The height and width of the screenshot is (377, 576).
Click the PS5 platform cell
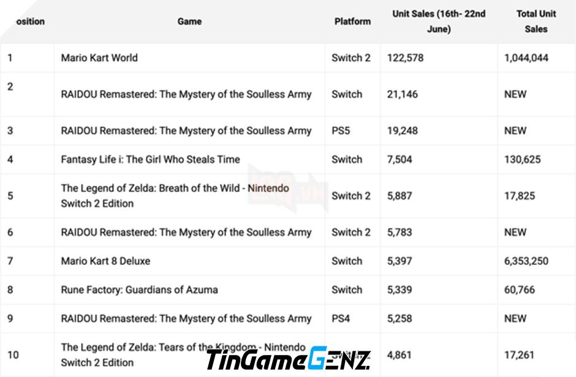pos(341,131)
